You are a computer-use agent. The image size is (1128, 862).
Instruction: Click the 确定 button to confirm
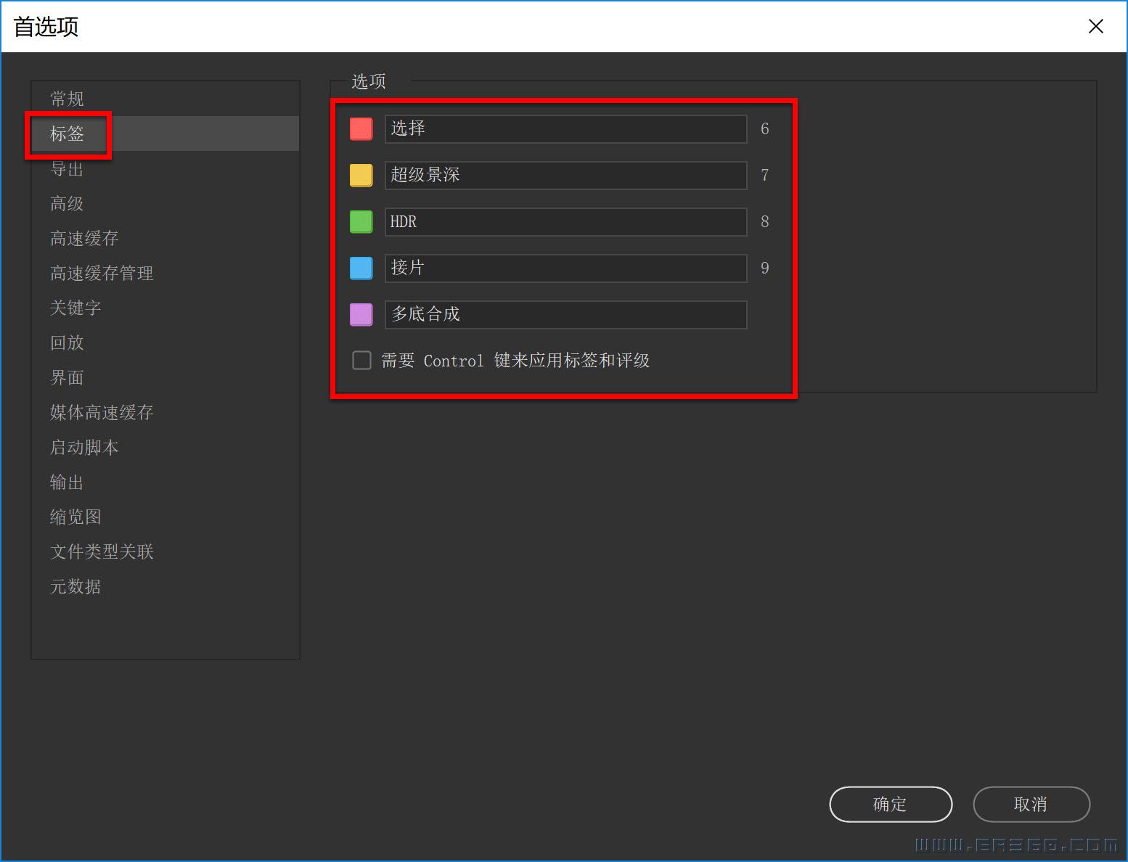pos(891,804)
